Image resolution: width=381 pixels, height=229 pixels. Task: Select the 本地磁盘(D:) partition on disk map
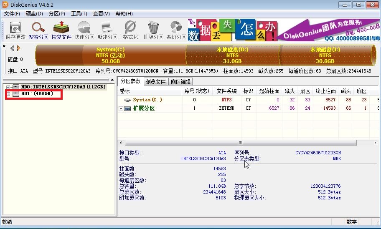click(232, 55)
